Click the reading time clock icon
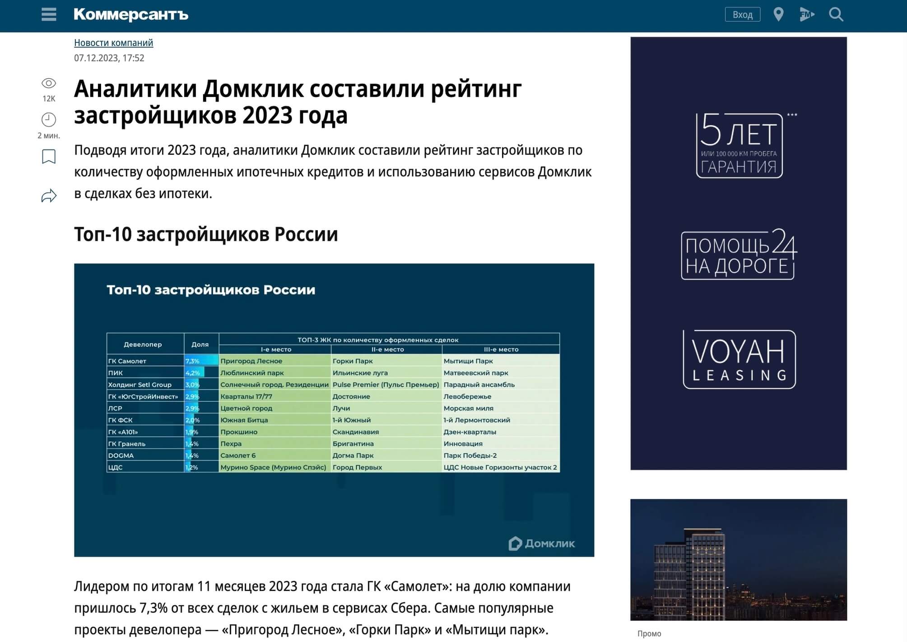Screen dimensions: 907x642 [49, 120]
